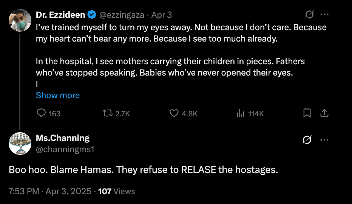The image size is (352, 204).
Task: Click Dr. Ezzideen's profile avatar
Action: pos(20,20)
